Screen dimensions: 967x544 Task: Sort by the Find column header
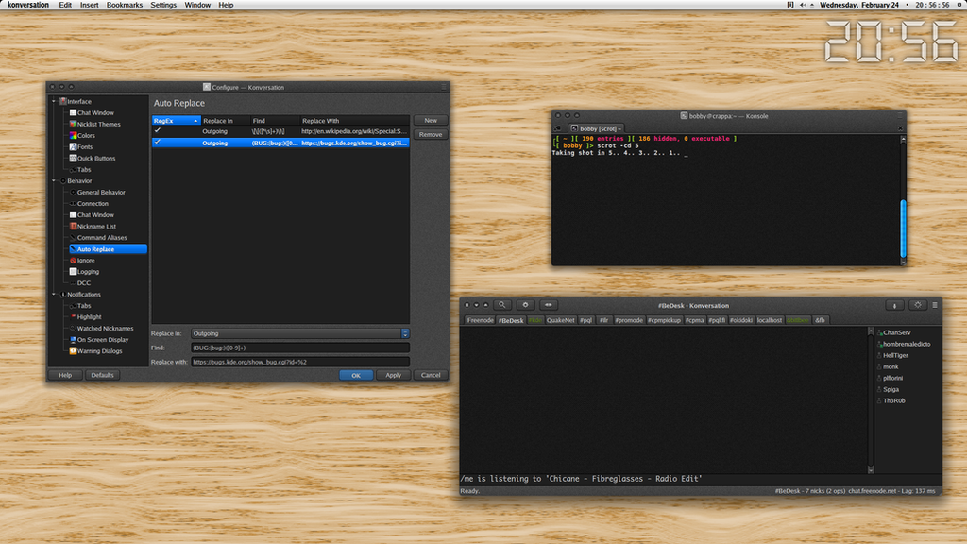coord(275,121)
